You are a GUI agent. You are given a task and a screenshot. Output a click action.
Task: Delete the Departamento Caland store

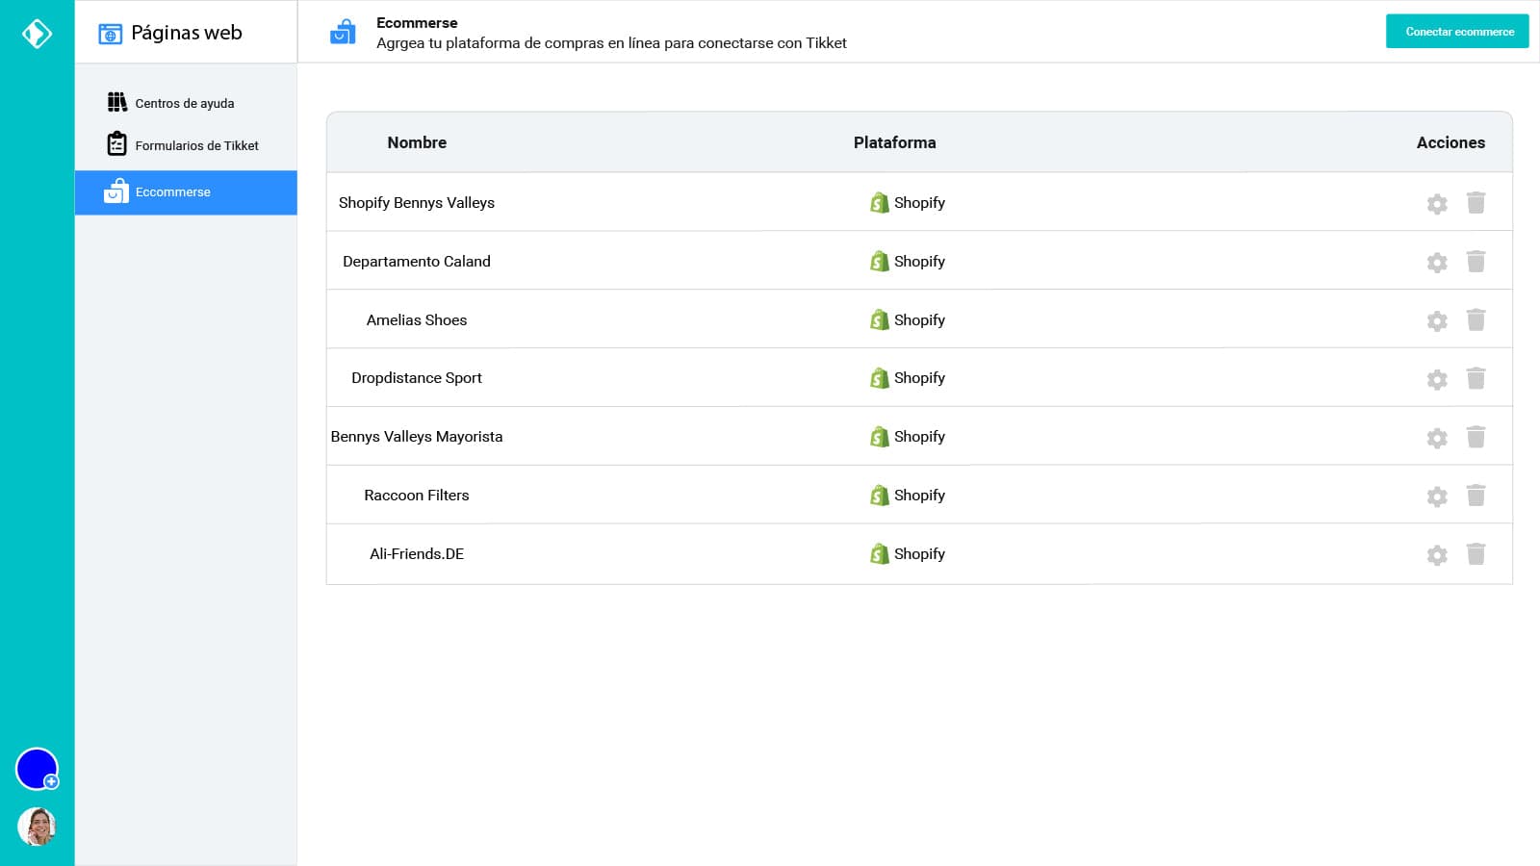pos(1476,262)
